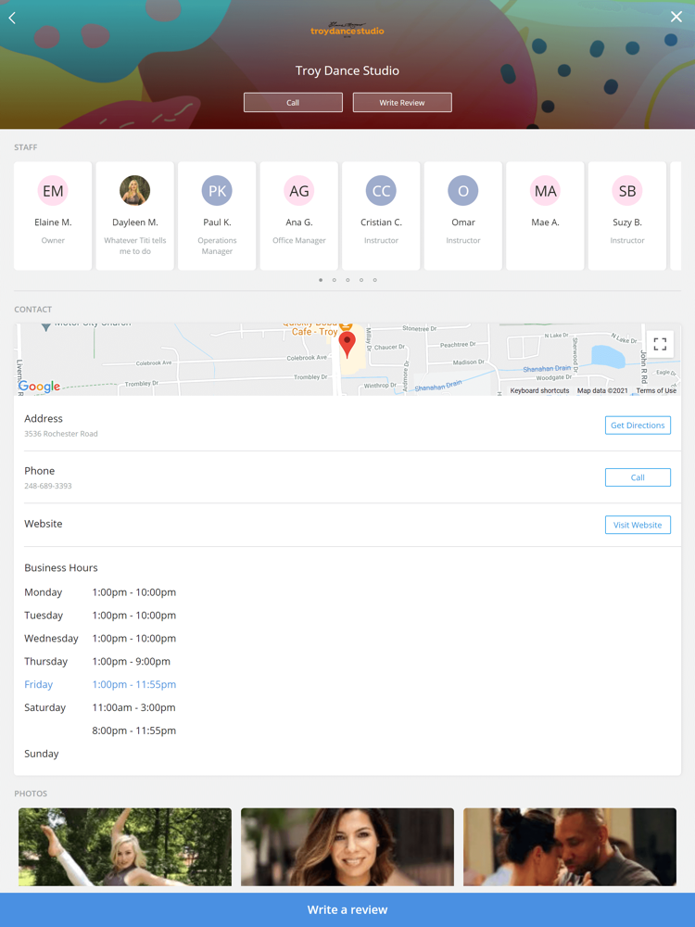695x927 pixels.
Task: Go to fifth staff carousel page dot
Action: [375, 280]
